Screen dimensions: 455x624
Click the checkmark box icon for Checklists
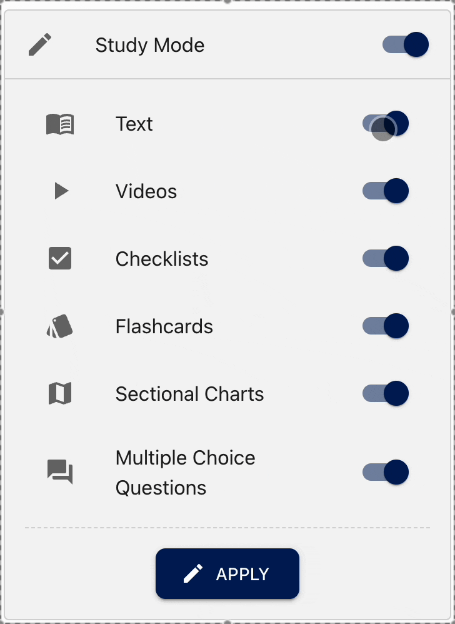(60, 259)
